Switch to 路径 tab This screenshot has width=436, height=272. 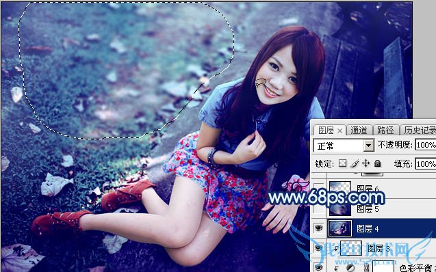385,131
